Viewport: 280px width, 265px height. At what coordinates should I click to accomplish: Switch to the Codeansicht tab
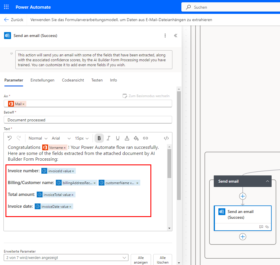coord(73,80)
